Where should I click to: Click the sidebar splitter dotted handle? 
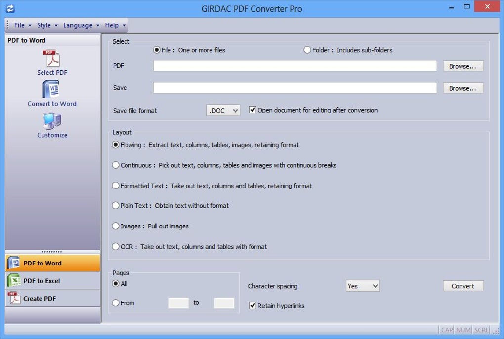[x=52, y=252]
